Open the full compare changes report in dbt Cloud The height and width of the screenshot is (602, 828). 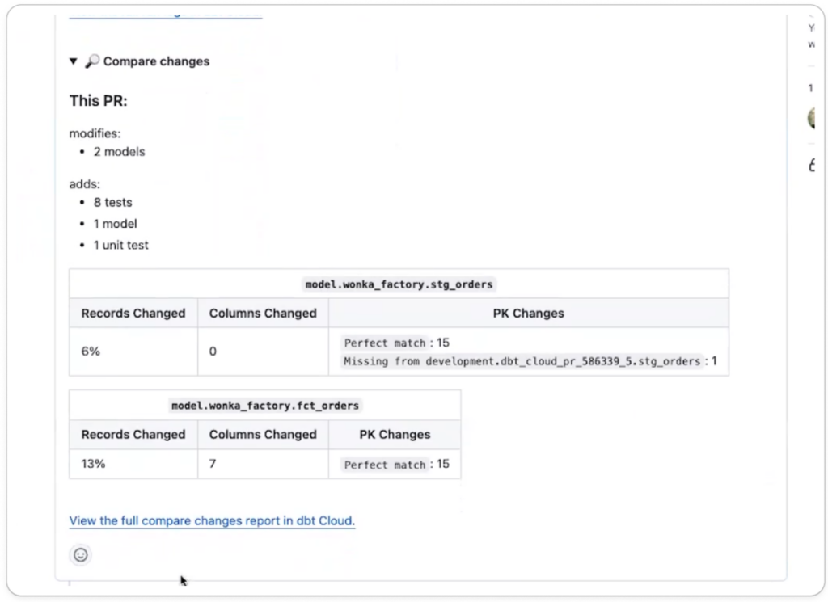210,520
